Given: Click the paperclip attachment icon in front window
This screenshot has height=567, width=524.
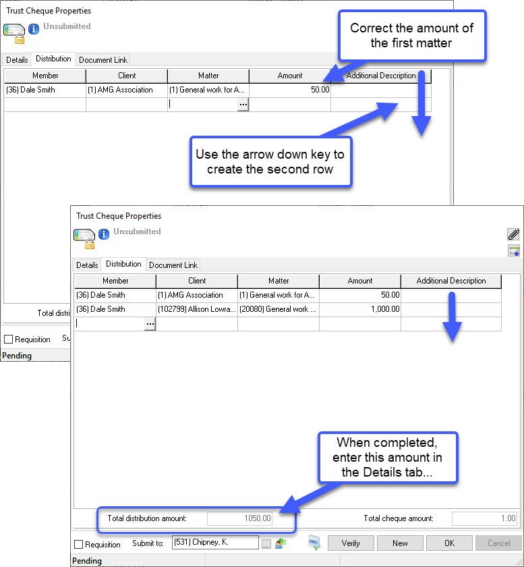Looking at the screenshot, I should coord(513,234).
